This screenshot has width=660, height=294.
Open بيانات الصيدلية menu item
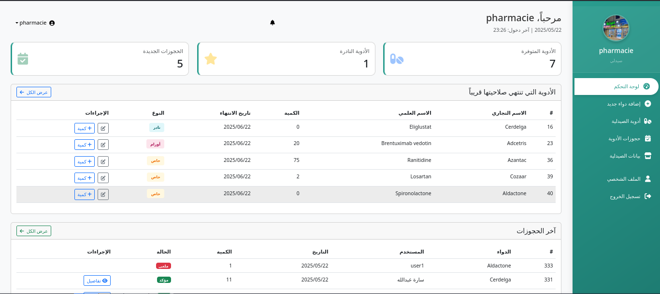pyautogui.click(x=616, y=156)
